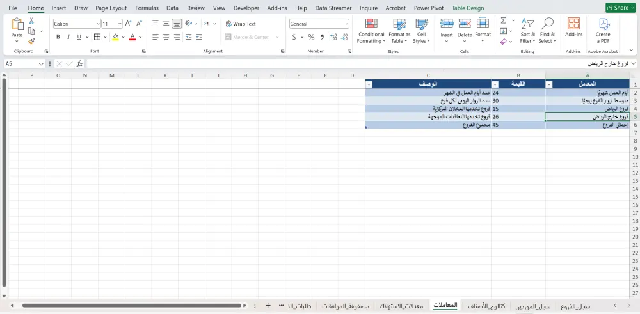This screenshot has width=640, height=314.
Task: Apply Comma Style format
Action: tap(322, 37)
